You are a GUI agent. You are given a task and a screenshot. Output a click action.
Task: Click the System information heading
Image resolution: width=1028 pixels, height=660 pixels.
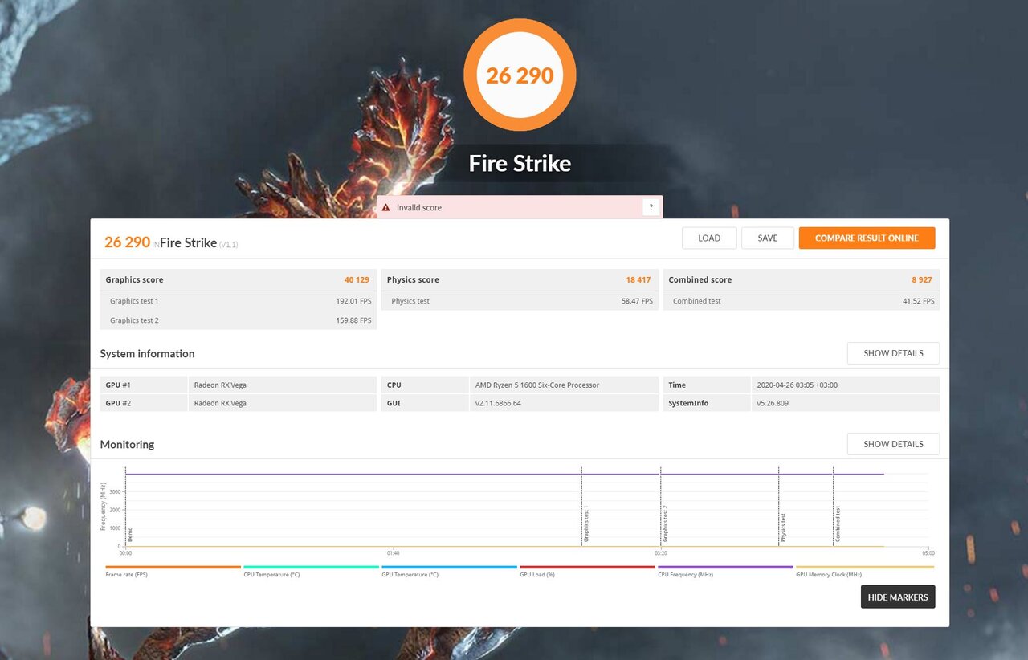(147, 354)
